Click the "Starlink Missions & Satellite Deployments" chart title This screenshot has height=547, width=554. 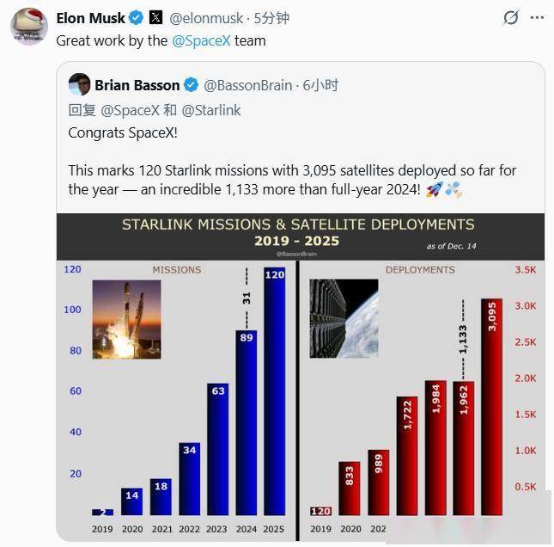point(297,225)
